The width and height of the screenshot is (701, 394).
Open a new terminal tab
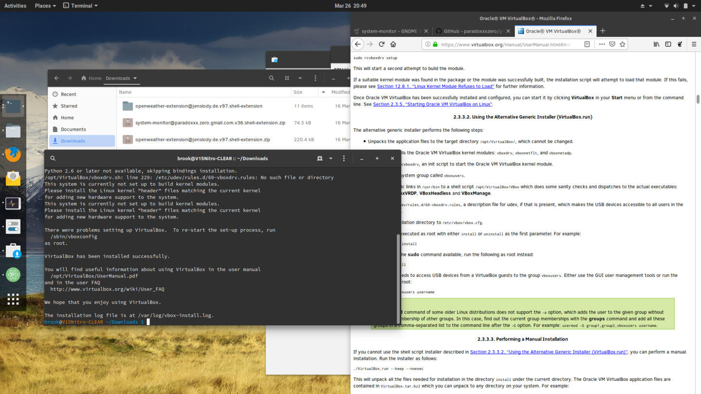[x=320, y=158]
